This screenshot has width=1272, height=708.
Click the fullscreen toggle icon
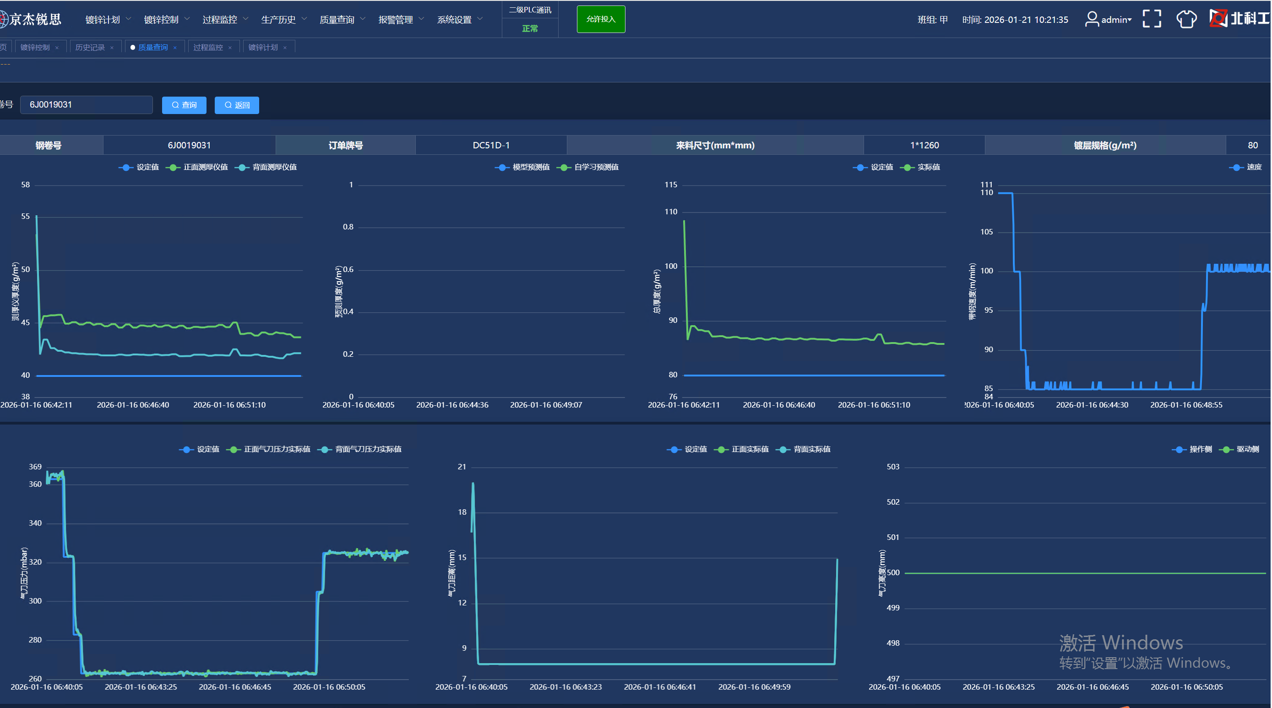(x=1152, y=19)
